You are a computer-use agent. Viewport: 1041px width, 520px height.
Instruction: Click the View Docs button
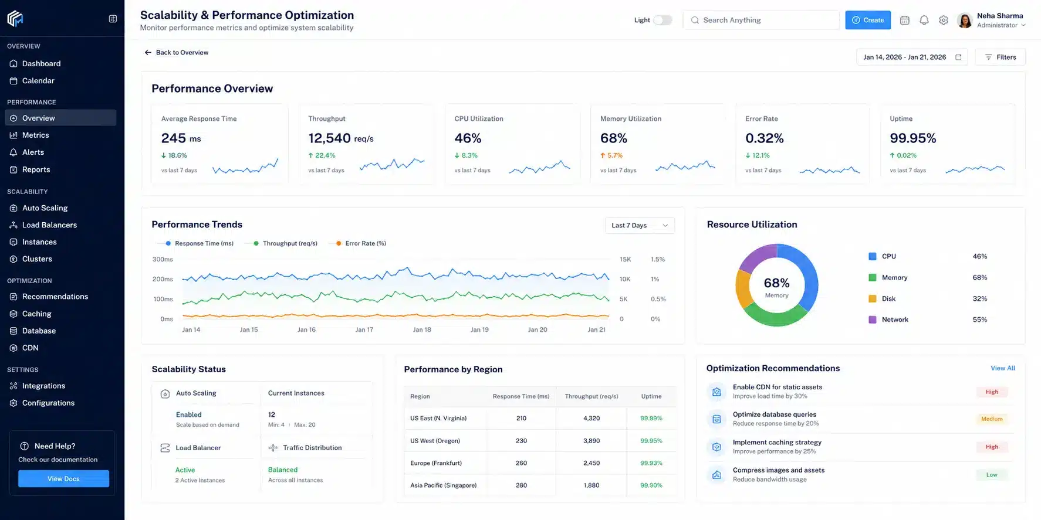click(63, 479)
